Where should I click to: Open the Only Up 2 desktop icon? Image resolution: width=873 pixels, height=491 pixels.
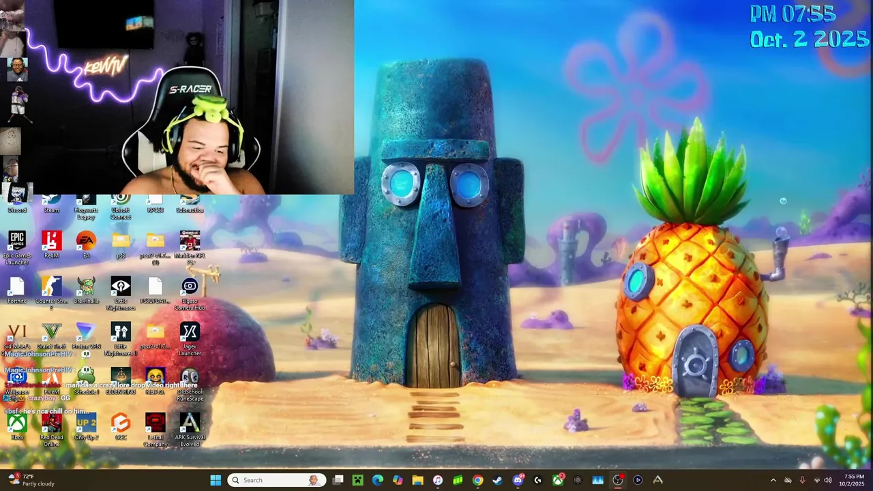(86, 427)
